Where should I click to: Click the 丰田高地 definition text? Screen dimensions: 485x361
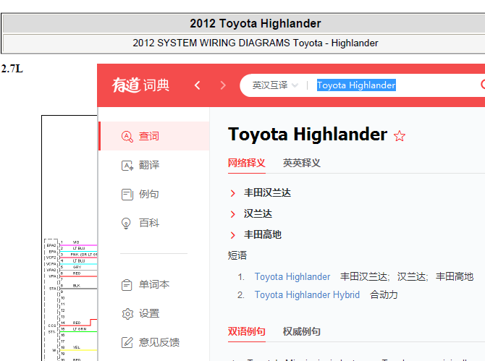click(263, 234)
